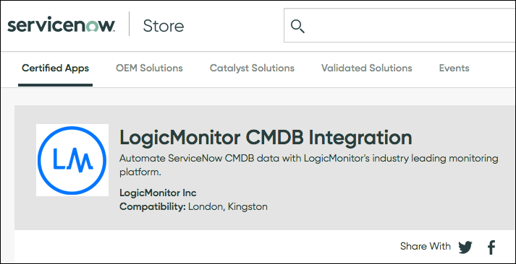
Task: Switch to the OEM Solutions tab
Action: 149,69
